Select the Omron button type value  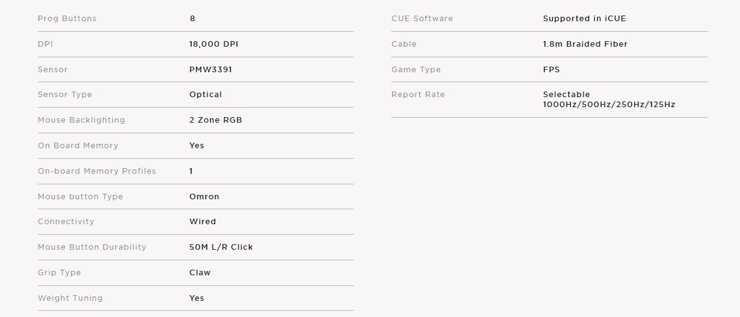[x=204, y=197]
